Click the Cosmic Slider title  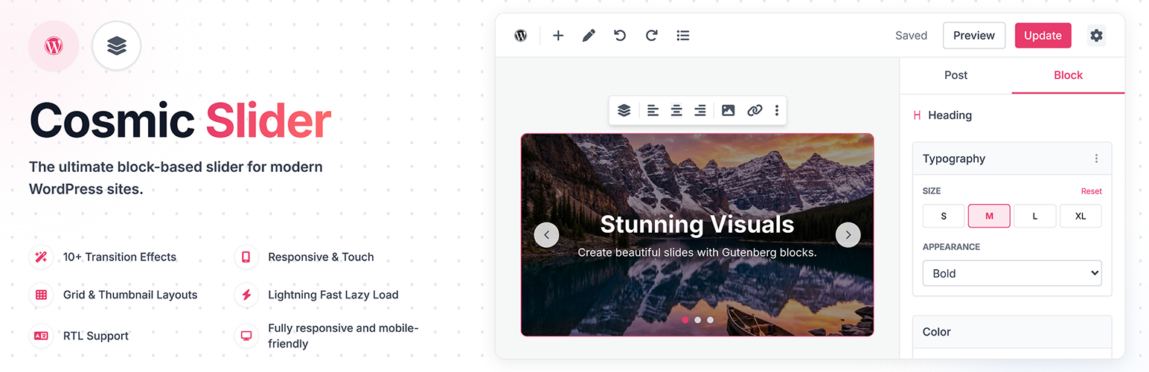coord(180,119)
